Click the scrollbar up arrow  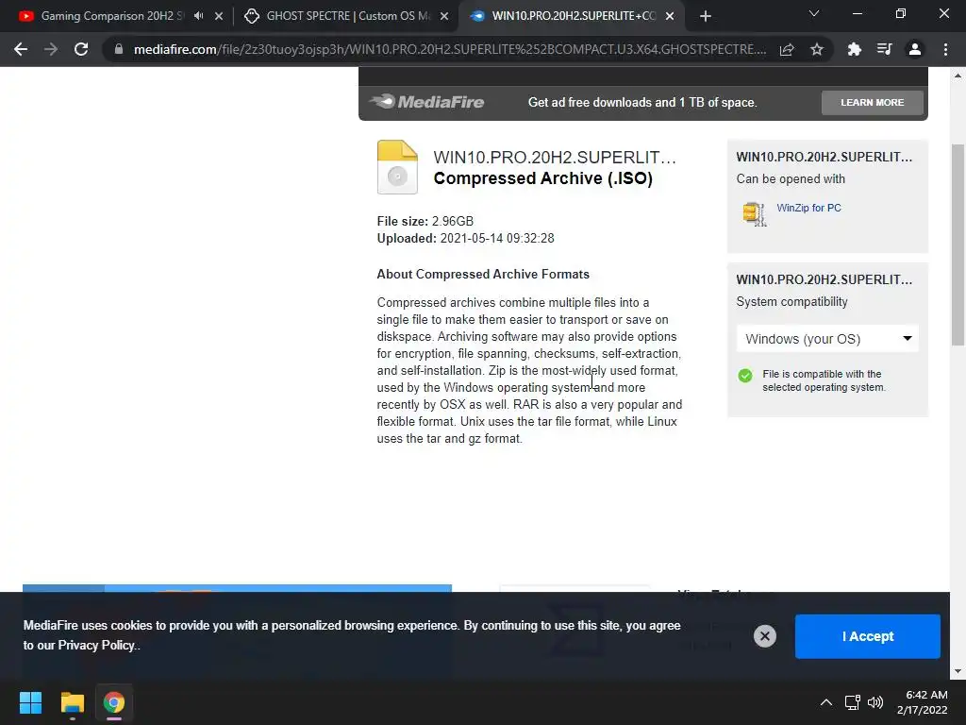coord(958,76)
